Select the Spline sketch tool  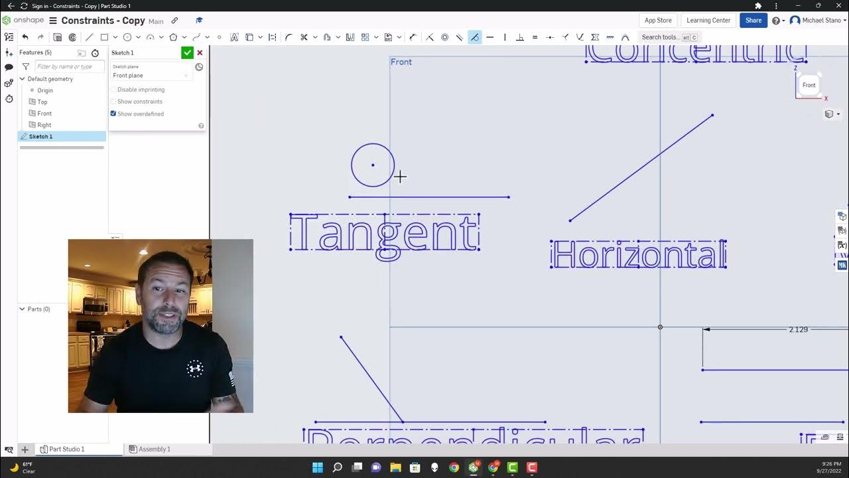tap(196, 37)
